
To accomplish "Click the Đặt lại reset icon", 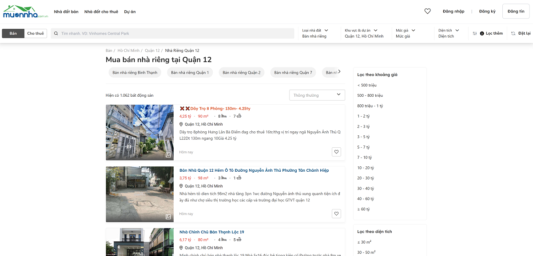I will click(513, 33).
